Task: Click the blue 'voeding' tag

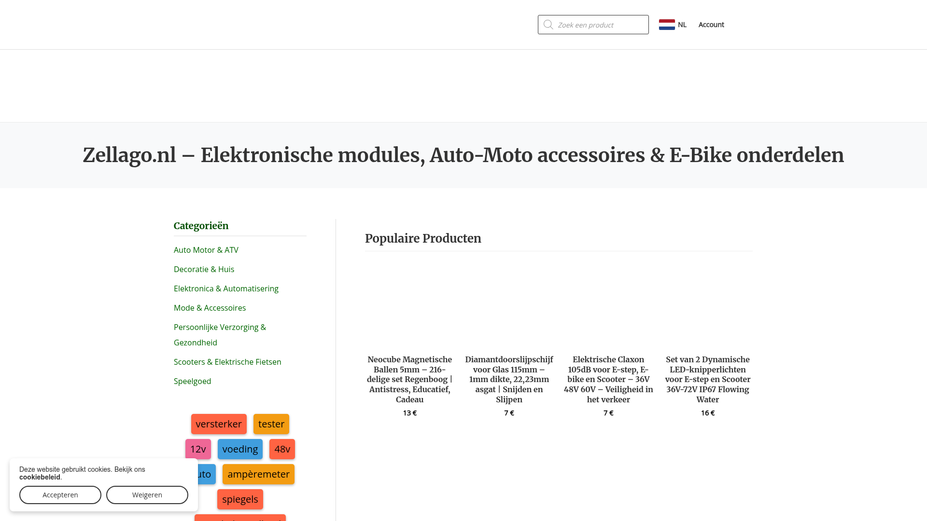Action: [240, 449]
